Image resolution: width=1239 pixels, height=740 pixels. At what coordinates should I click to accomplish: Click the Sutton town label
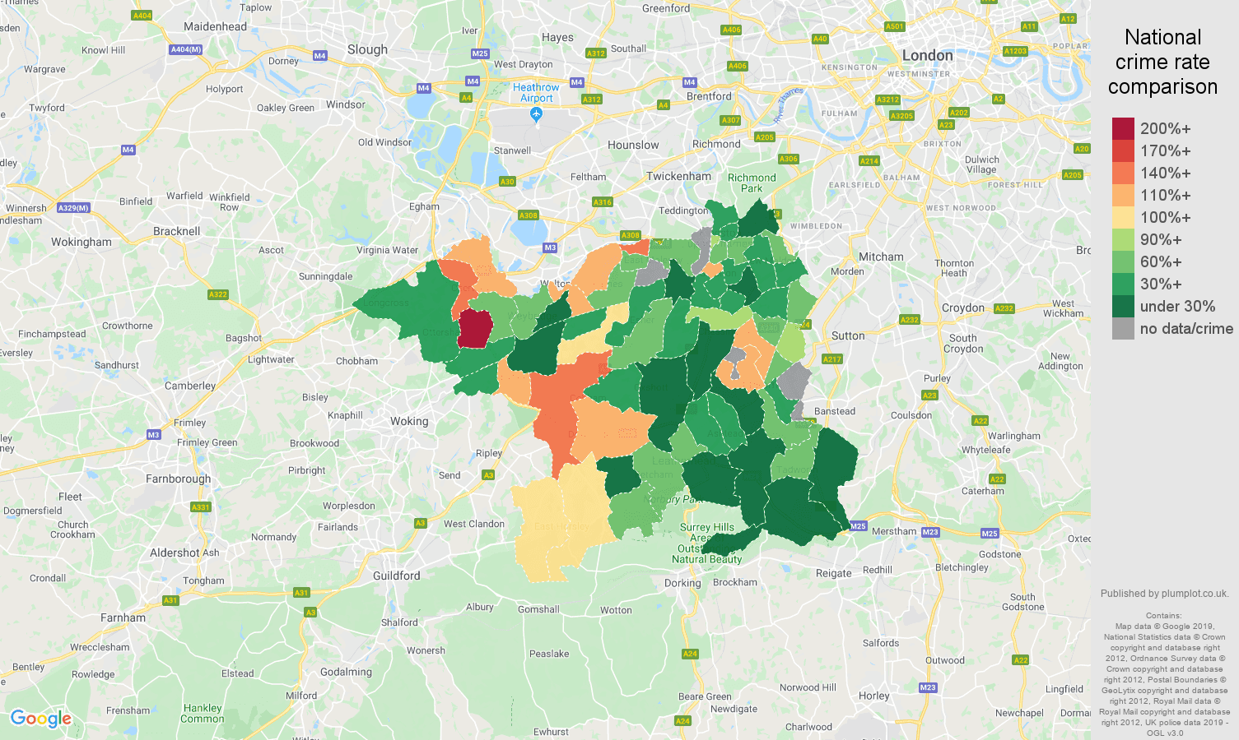tap(848, 335)
